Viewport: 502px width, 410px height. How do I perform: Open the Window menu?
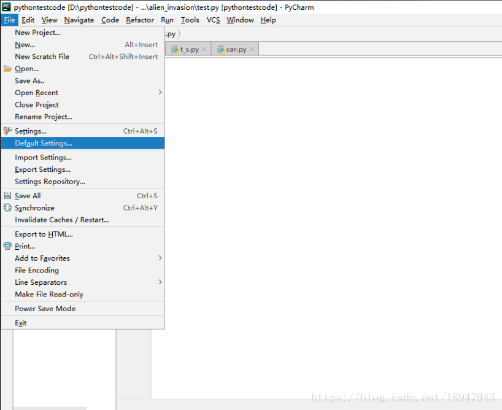[240, 20]
